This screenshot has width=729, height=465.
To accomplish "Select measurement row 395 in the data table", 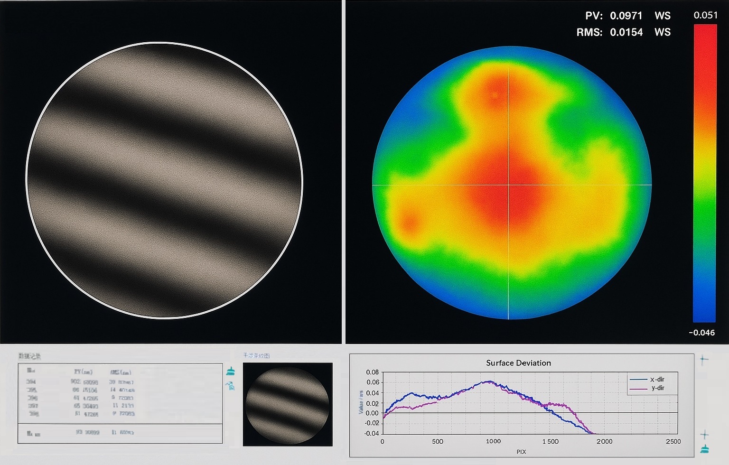I will tap(120, 390).
